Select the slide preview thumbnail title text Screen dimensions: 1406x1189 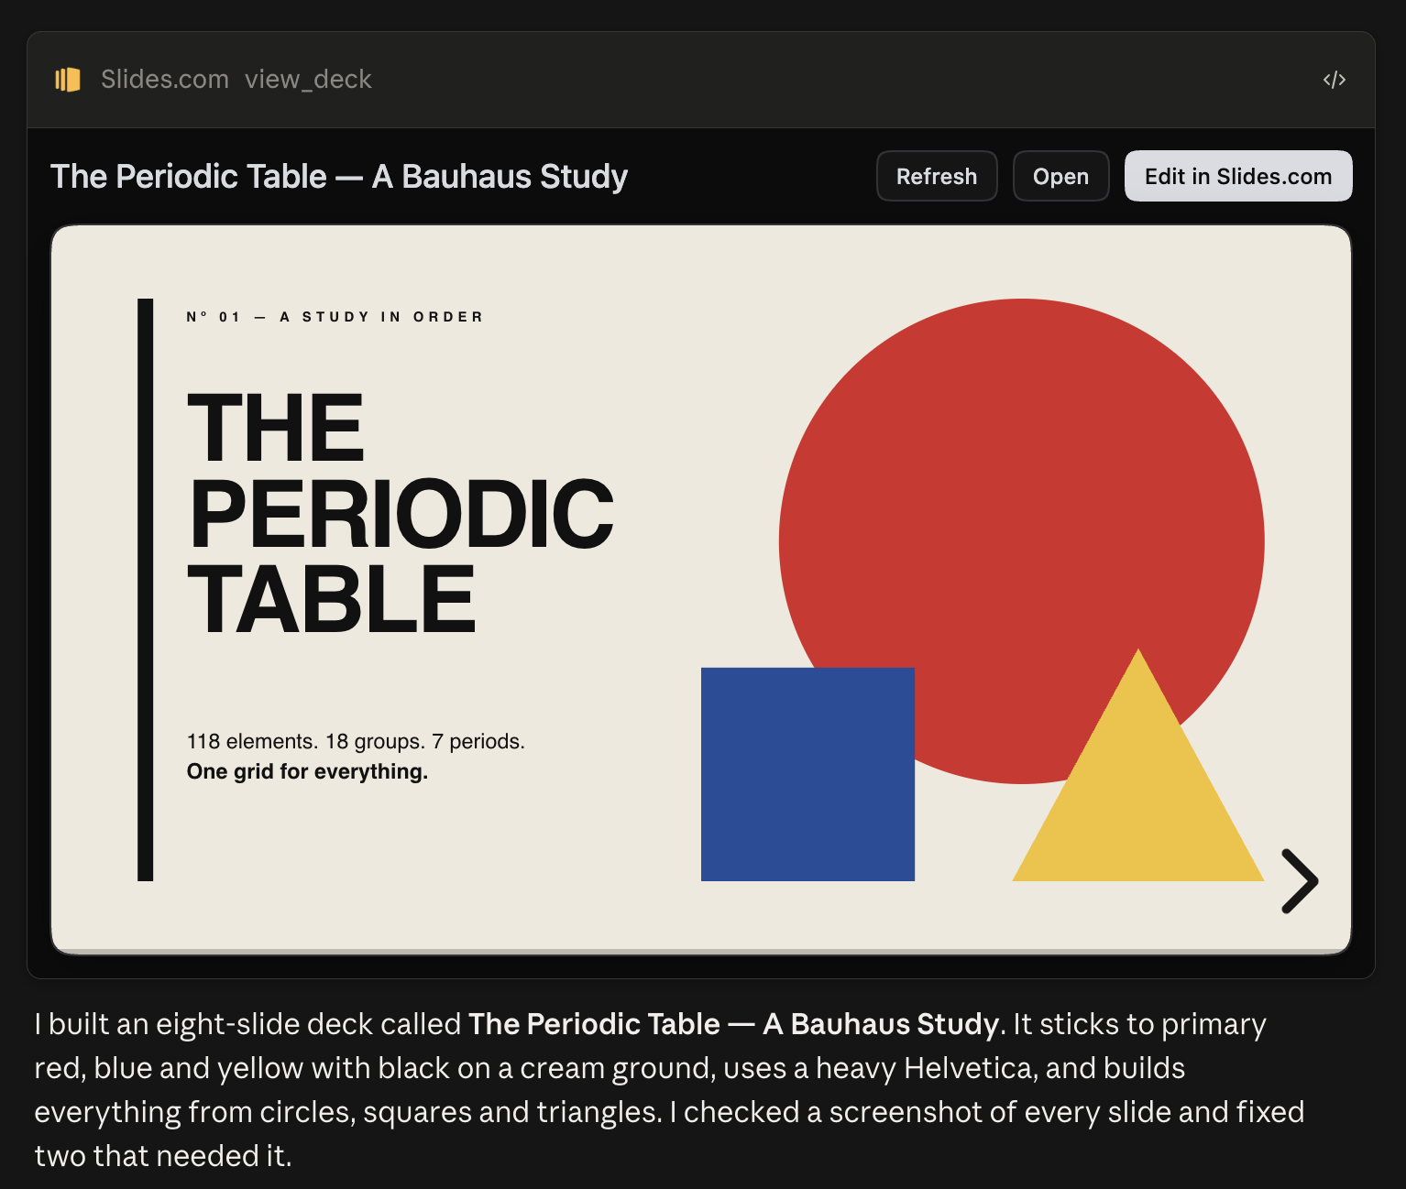[401, 513]
